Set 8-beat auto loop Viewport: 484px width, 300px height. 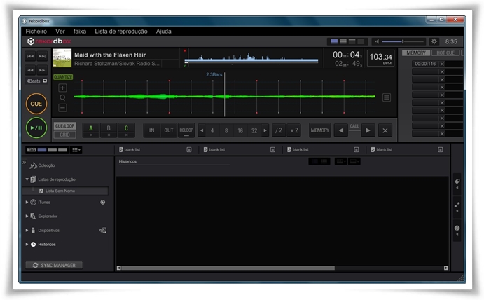coord(226,130)
